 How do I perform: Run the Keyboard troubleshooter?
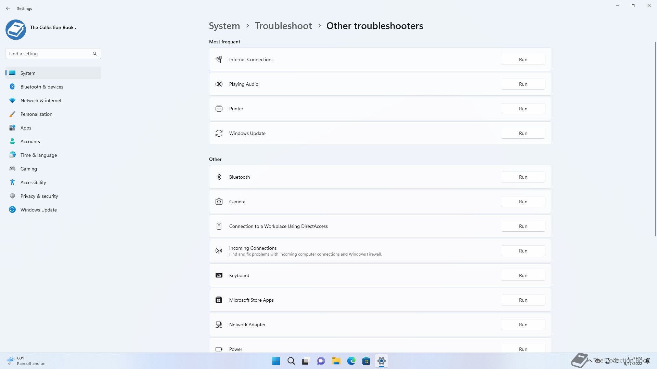(x=523, y=275)
